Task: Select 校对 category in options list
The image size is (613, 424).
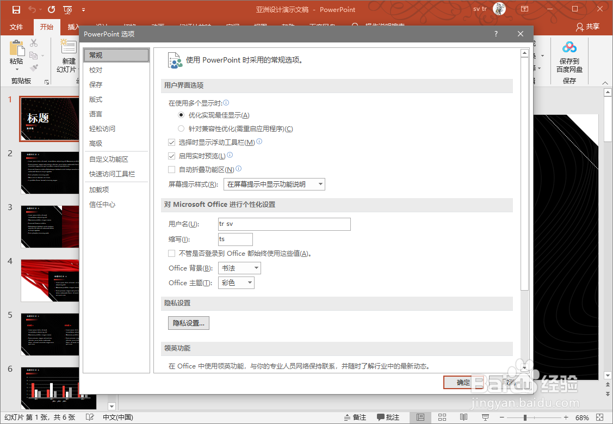Action: 116,70
